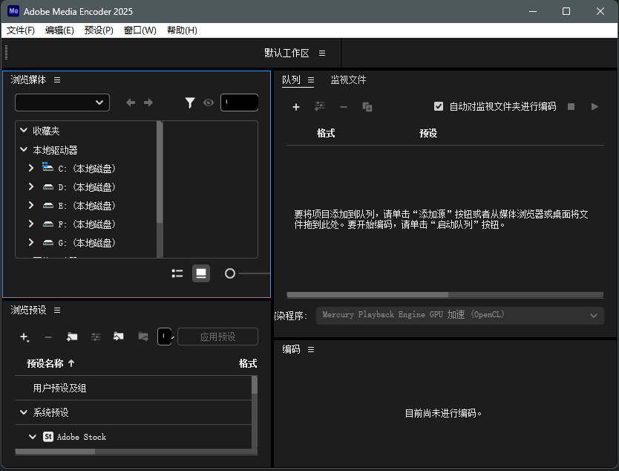Click the new preset group folder icon

click(x=71, y=337)
